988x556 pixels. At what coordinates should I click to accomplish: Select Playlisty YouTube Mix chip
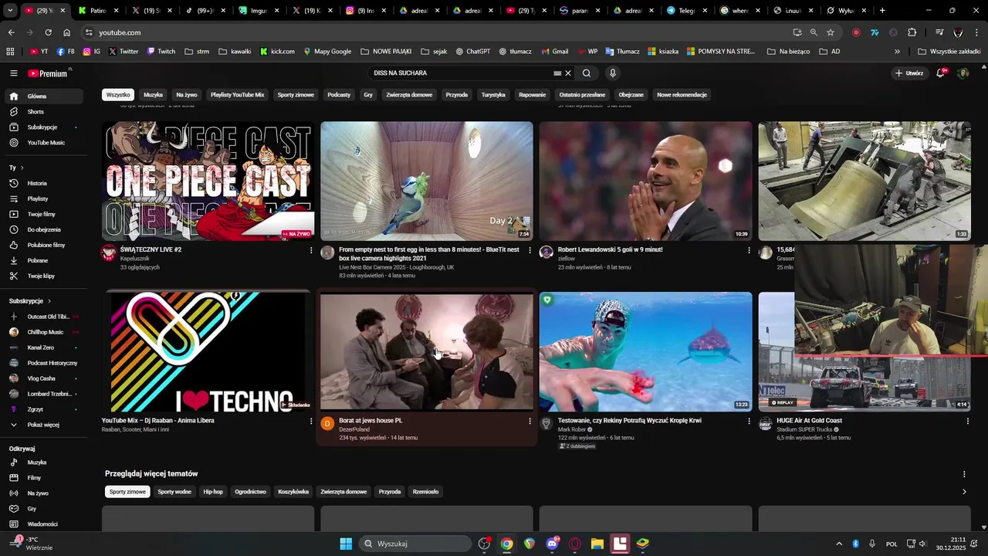coord(237,95)
